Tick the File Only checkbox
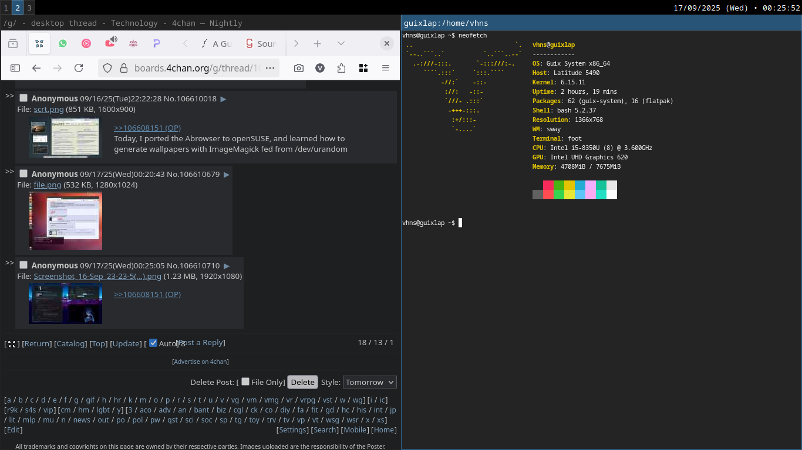Image resolution: width=802 pixels, height=450 pixels. [x=245, y=381]
